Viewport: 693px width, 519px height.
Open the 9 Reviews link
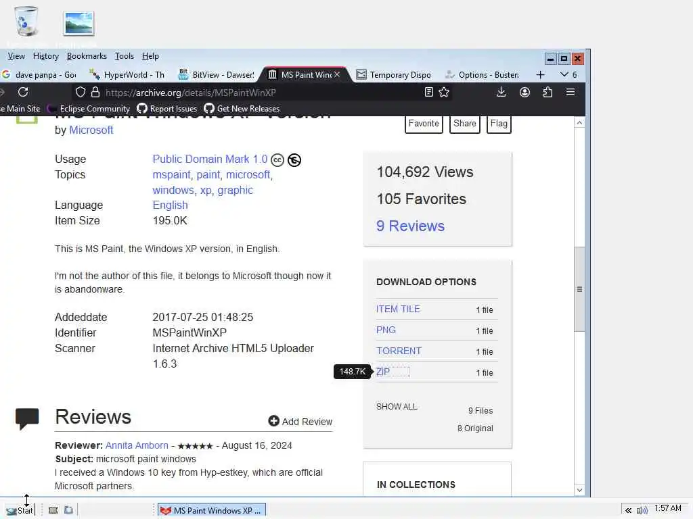(x=410, y=226)
